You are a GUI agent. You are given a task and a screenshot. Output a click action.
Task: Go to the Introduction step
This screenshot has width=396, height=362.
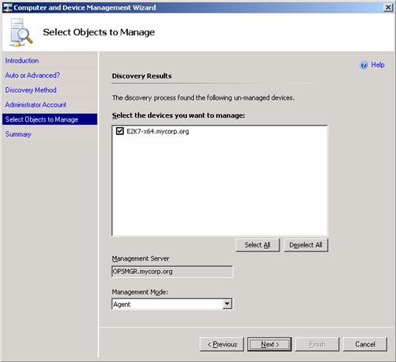coord(22,60)
